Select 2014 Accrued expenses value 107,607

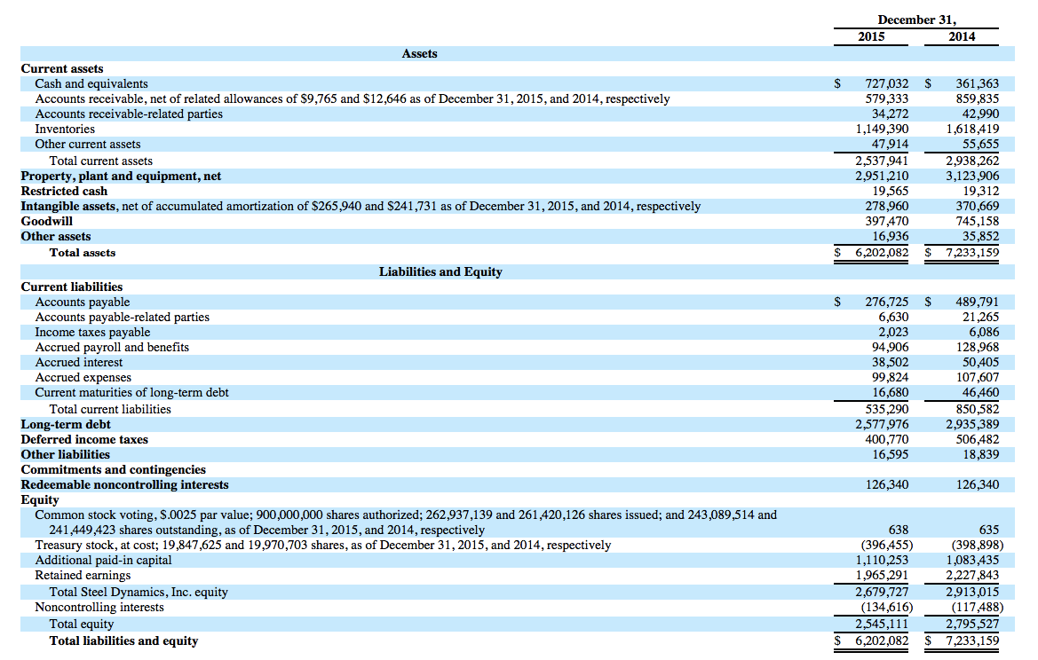coord(977,378)
